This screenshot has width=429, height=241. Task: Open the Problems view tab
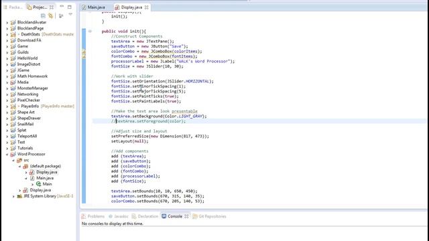(93, 216)
